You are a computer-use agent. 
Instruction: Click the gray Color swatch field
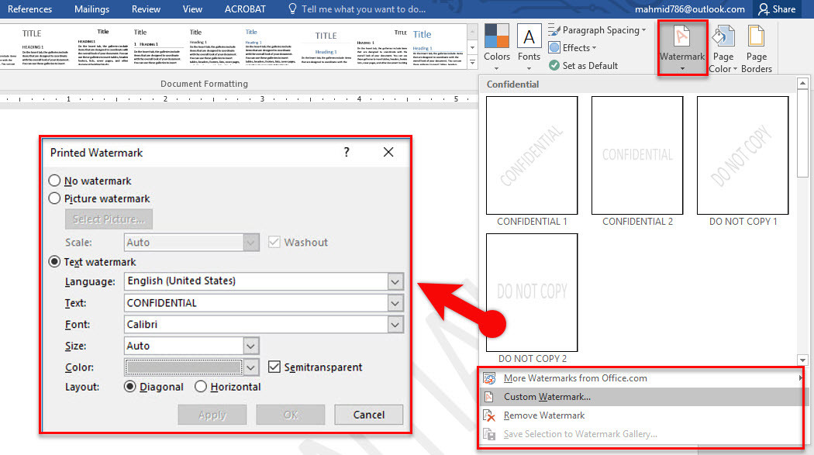[x=183, y=367]
